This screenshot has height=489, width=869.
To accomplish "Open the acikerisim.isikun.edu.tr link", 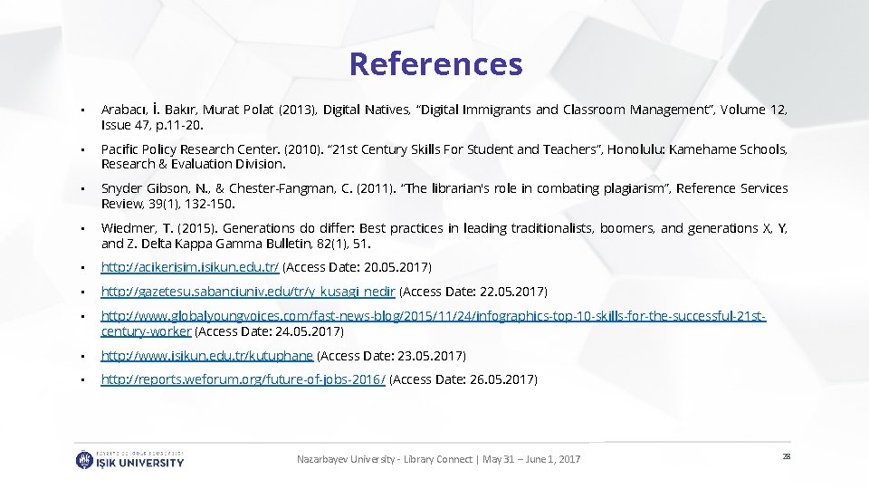I will [x=189, y=267].
